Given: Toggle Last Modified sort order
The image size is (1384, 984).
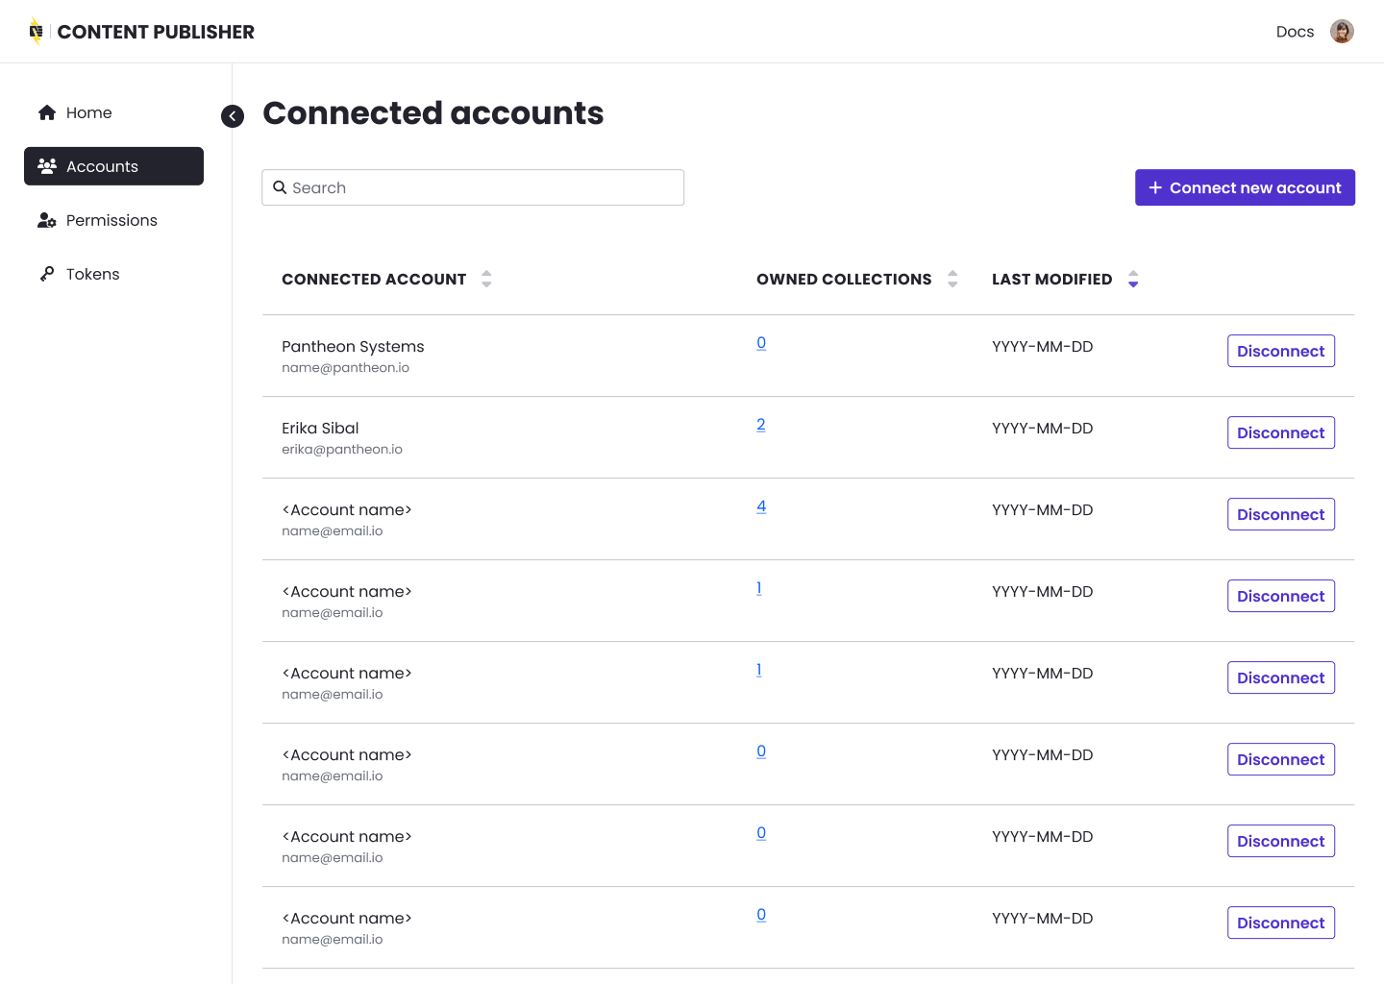Looking at the screenshot, I should [x=1133, y=279].
